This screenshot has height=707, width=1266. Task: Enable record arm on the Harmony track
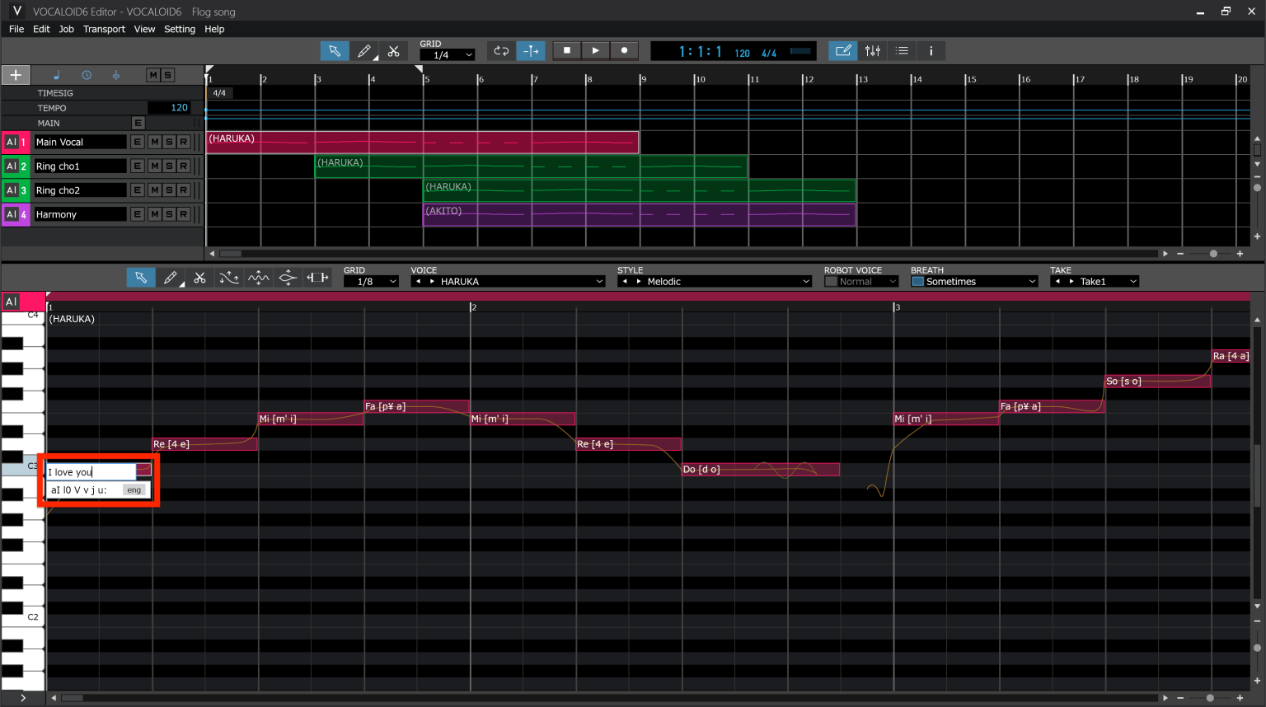(x=183, y=213)
